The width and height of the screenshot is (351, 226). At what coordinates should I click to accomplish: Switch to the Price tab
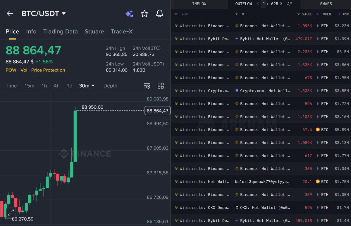(12, 32)
